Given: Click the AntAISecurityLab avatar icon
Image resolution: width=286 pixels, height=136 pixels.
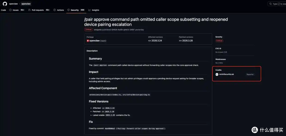Looking at the screenshot, I should [x=217, y=74].
